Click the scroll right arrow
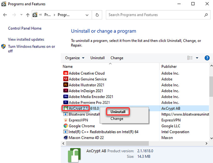Screen dimensions: 213x163 (x=206, y=143)
